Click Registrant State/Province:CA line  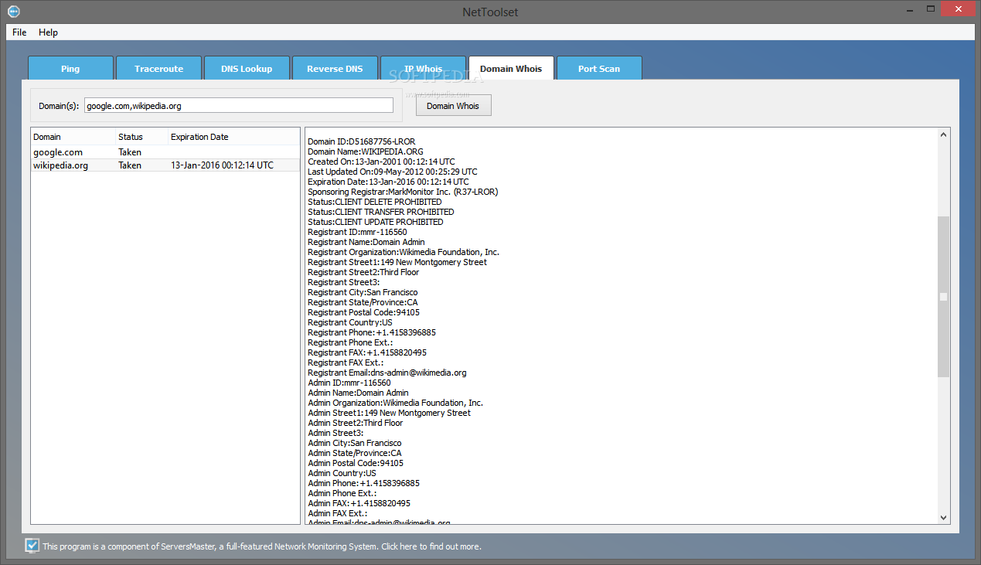coord(363,302)
